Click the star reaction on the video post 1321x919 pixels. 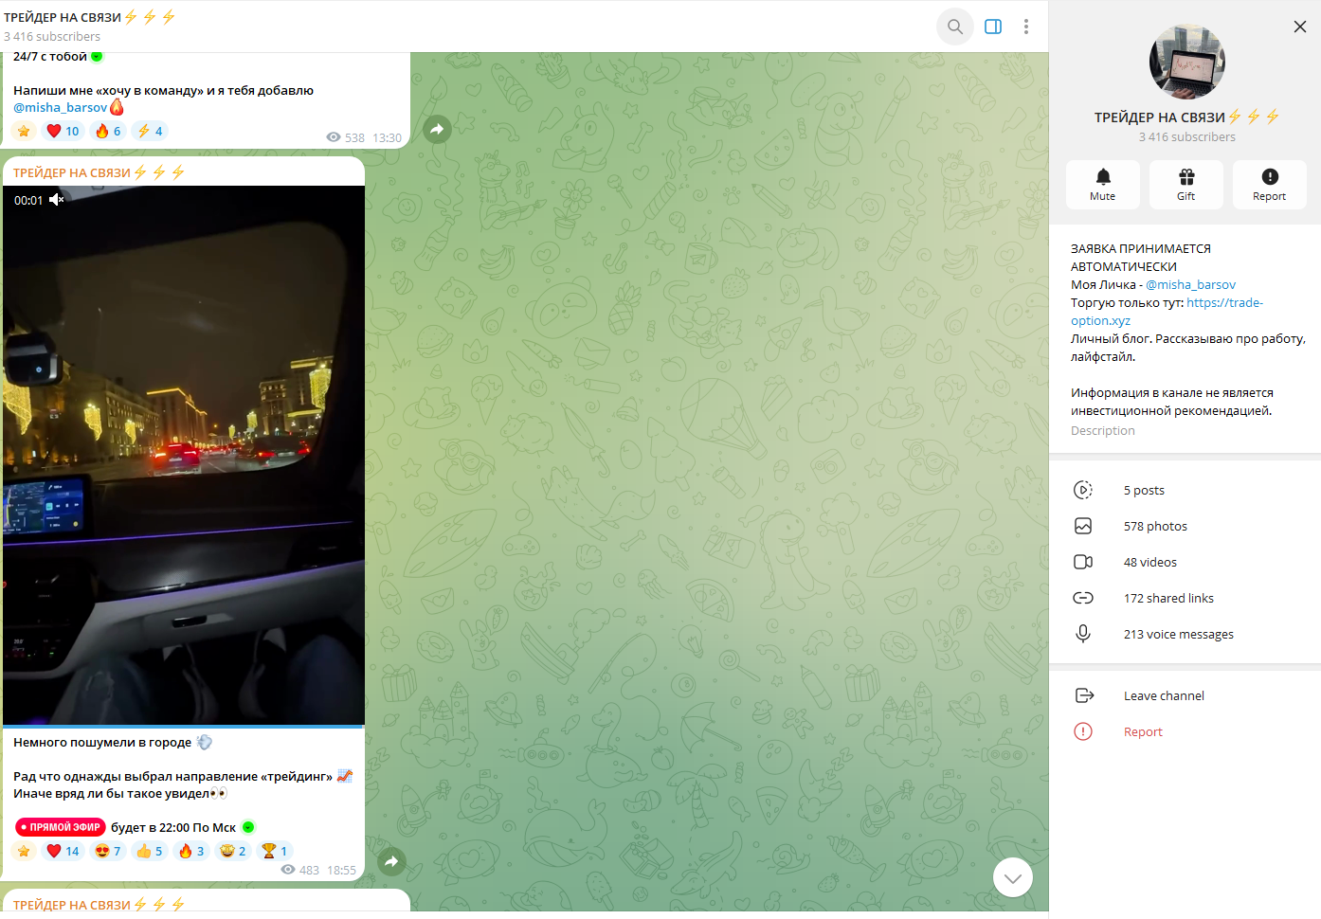point(24,851)
